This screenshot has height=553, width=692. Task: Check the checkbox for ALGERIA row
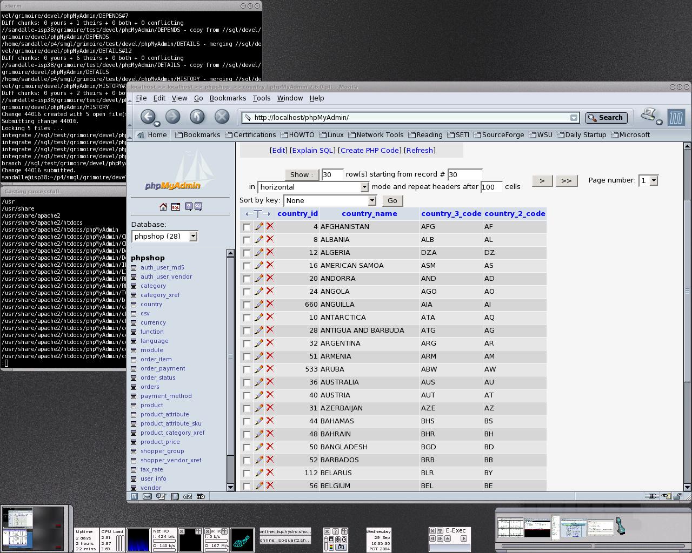[x=247, y=253]
